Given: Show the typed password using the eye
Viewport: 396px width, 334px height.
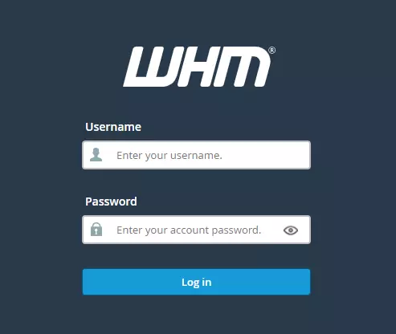Looking at the screenshot, I should click(x=291, y=230).
